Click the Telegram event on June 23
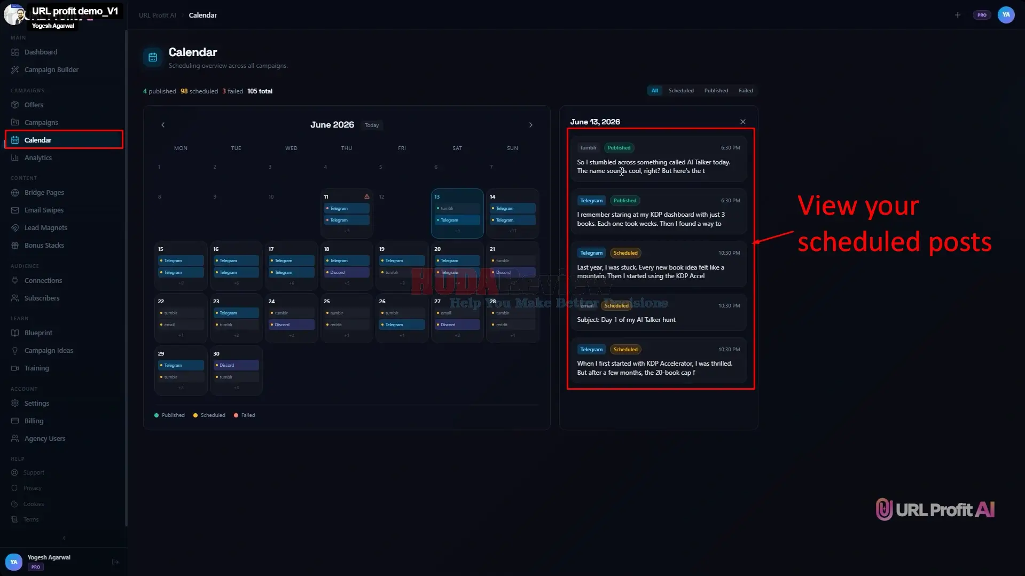The image size is (1025, 576). coord(236,313)
